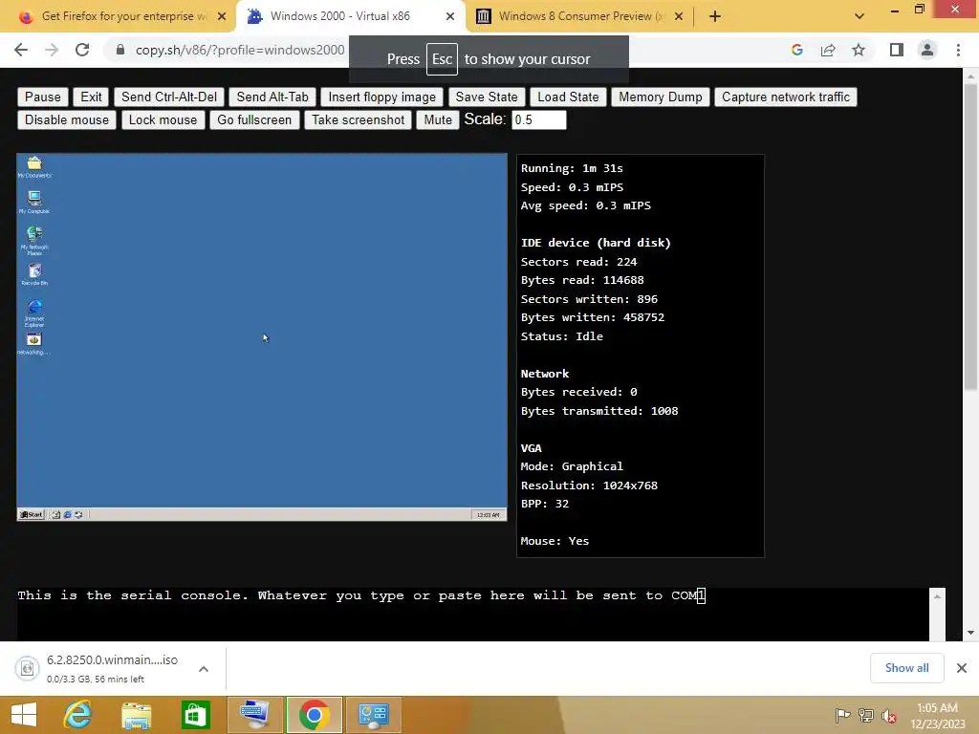979x734 pixels.
Task: Switch to Windows 8 Consumer Preview tab
Action: (579, 16)
